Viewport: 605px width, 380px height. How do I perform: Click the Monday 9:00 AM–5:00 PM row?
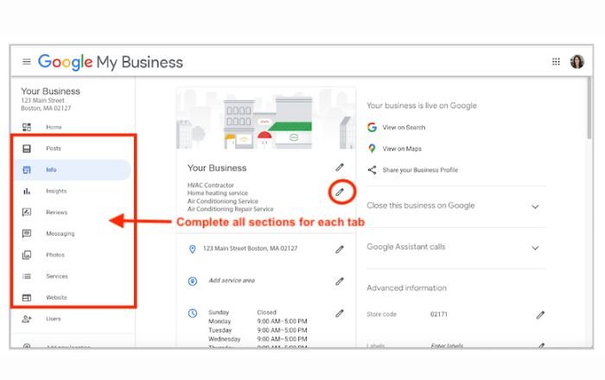pyautogui.click(x=258, y=321)
